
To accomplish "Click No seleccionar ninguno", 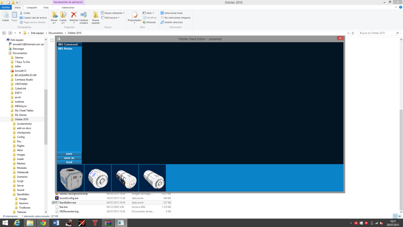I will coord(175,18).
